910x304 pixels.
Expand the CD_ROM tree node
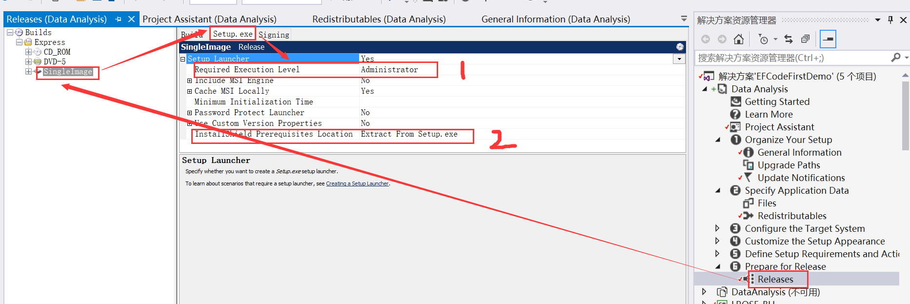click(28, 52)
